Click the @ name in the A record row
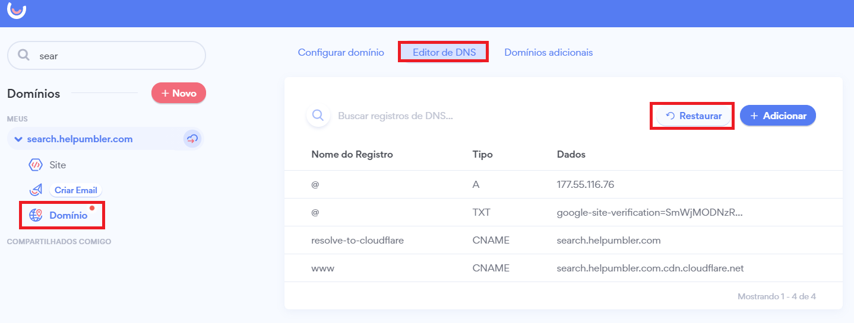The image size is (854, 323). click(315, 184)
